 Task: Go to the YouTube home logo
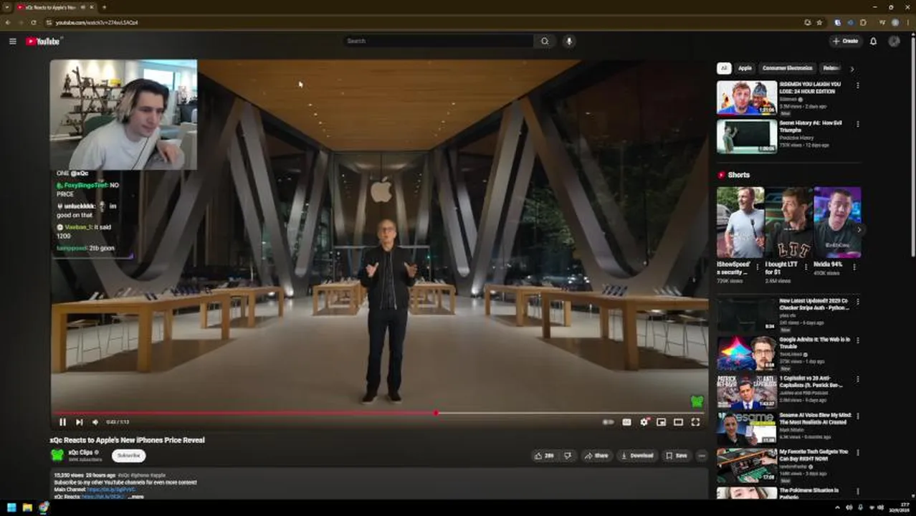(x=43, y=41)
